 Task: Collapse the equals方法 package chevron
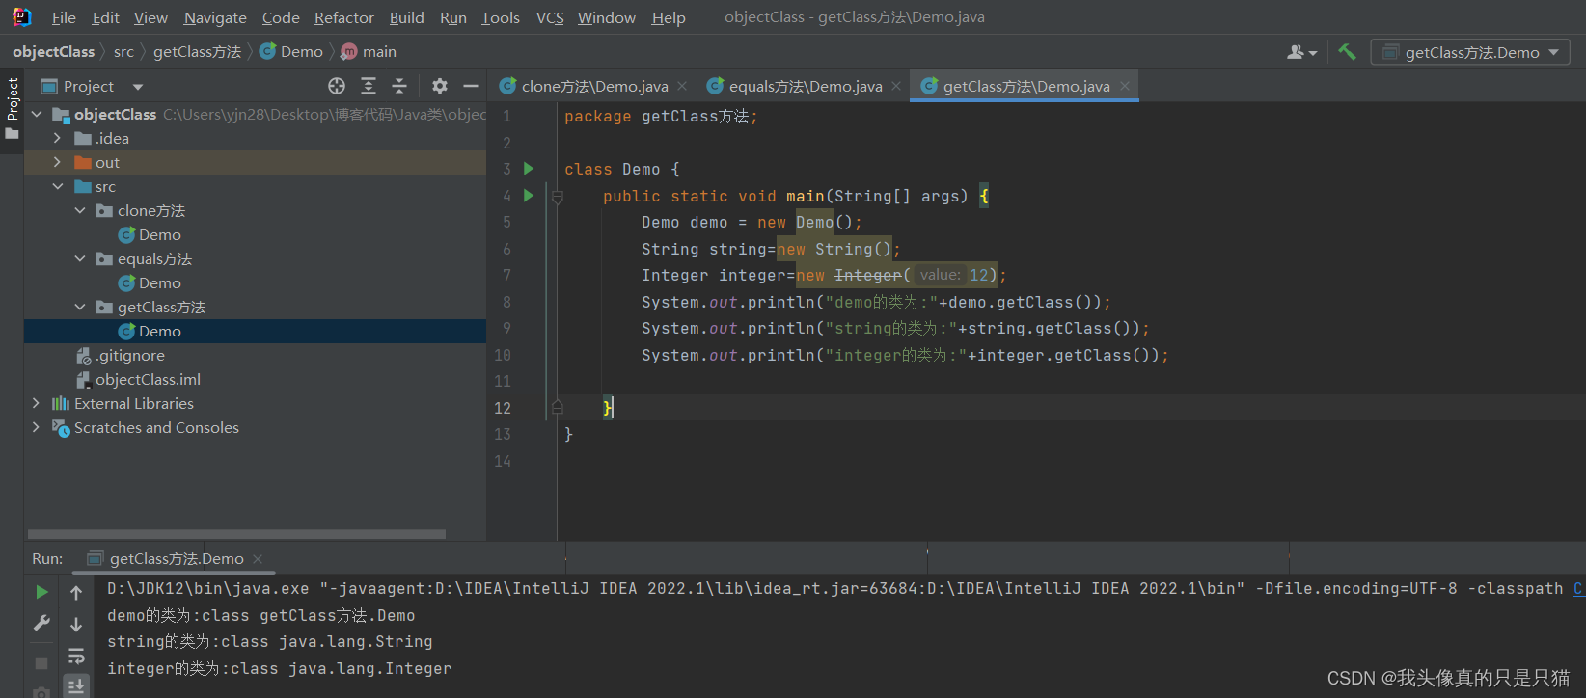coord(80,258)
